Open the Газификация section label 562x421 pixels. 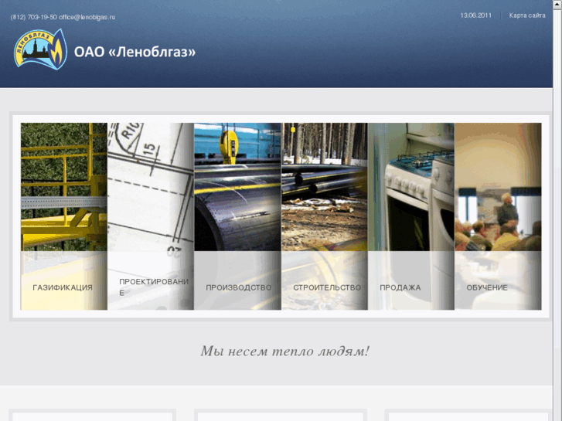pyautogui.click(x=63, y=287)
